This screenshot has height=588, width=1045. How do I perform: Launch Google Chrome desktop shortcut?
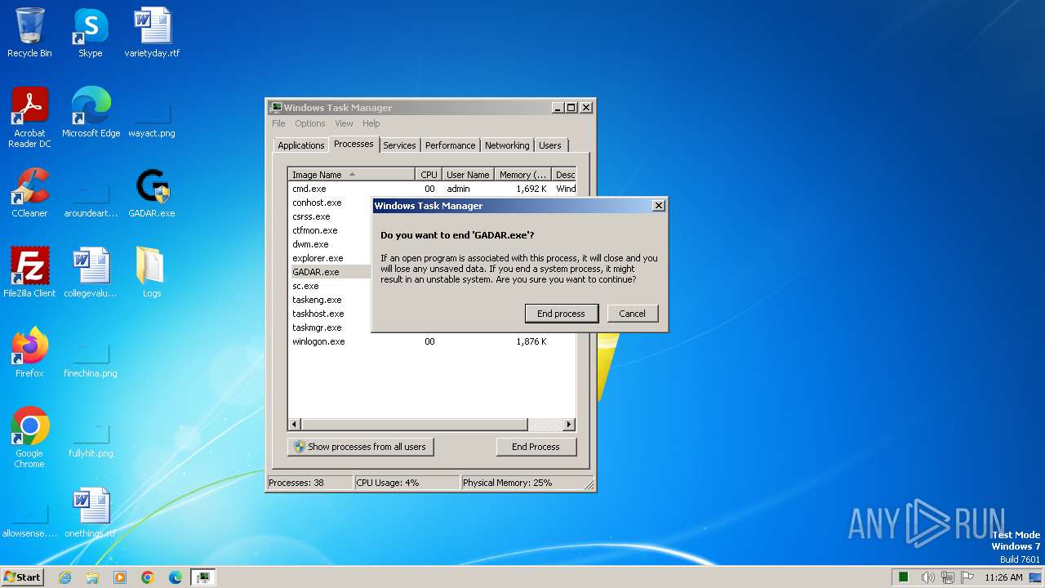29,438
